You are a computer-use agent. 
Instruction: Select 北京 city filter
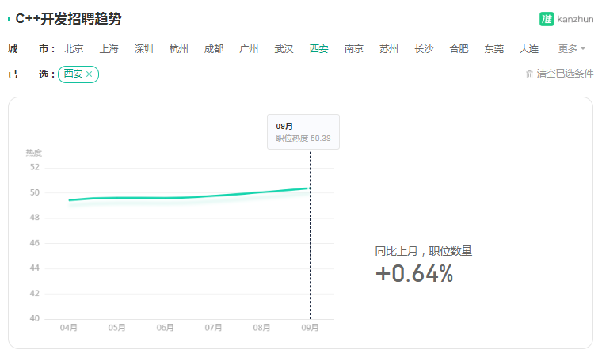click(74, 49)
